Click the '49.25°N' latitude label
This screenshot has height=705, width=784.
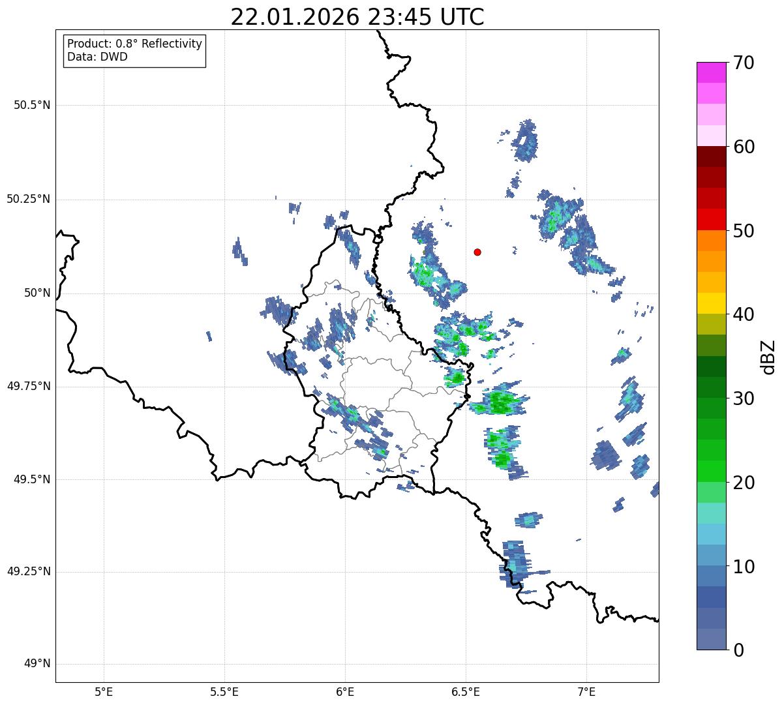pos(28,571)
